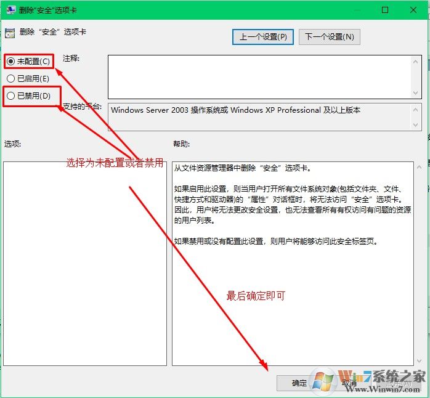Close the 删除“安全”选项卡 dialog
430x398 pixels.
[413, 10]
